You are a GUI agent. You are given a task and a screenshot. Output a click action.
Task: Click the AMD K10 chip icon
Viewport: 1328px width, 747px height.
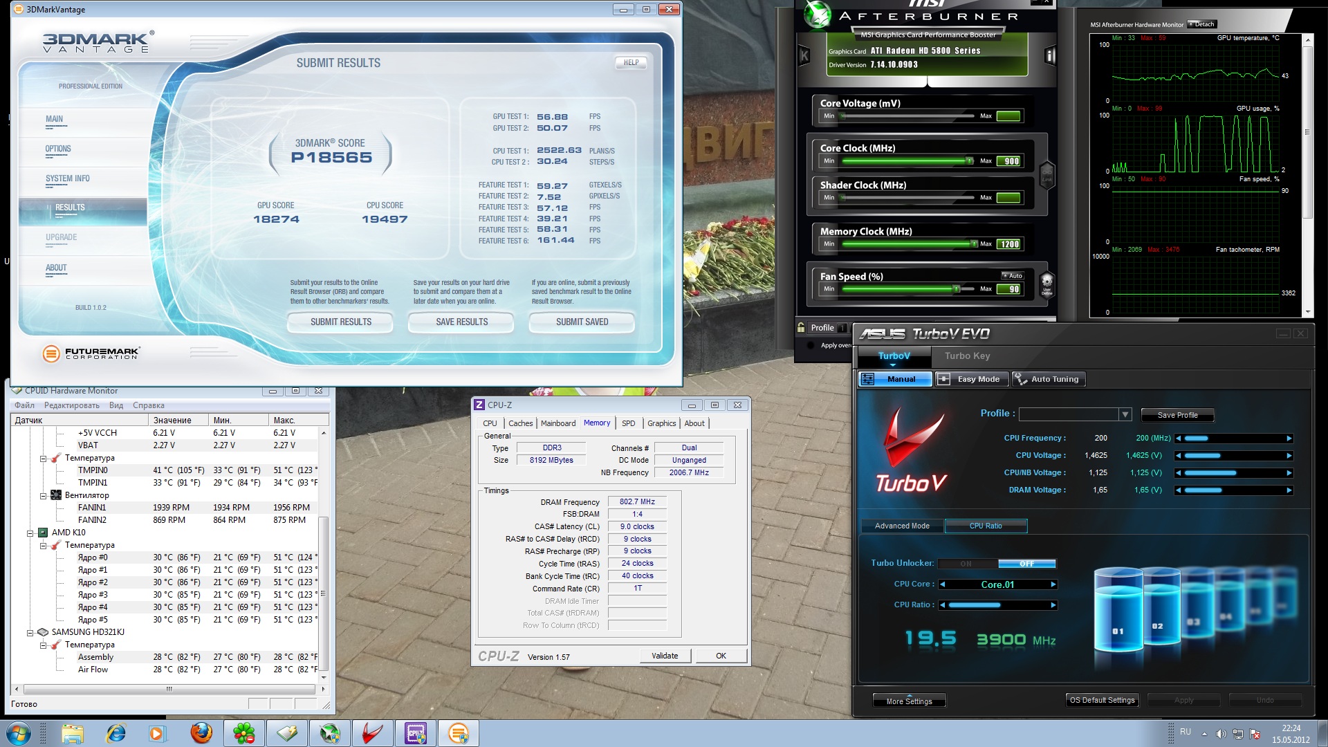(43, 533)
